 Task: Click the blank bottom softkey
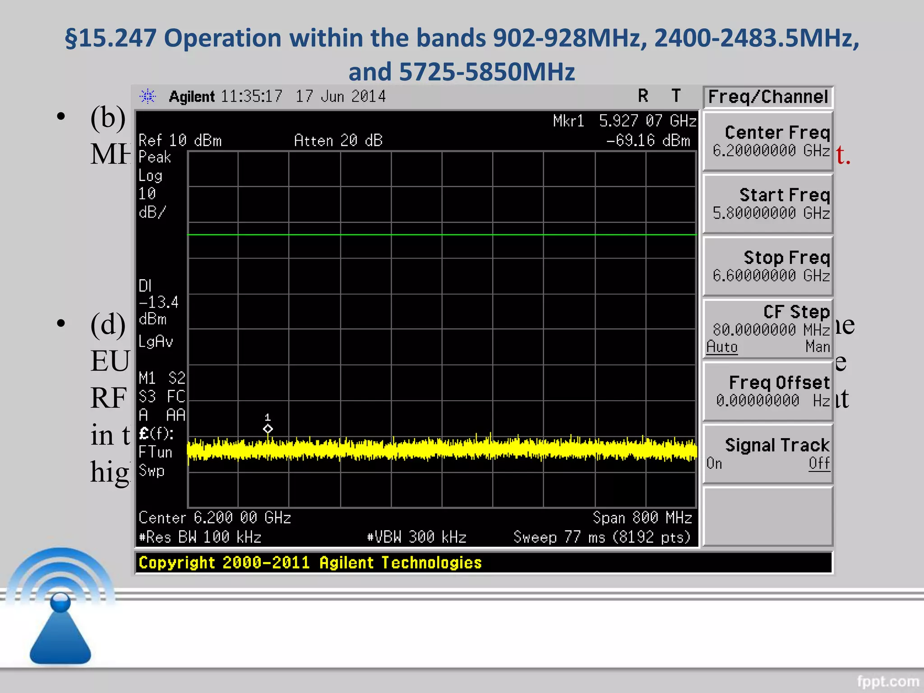tap(768, 517)
